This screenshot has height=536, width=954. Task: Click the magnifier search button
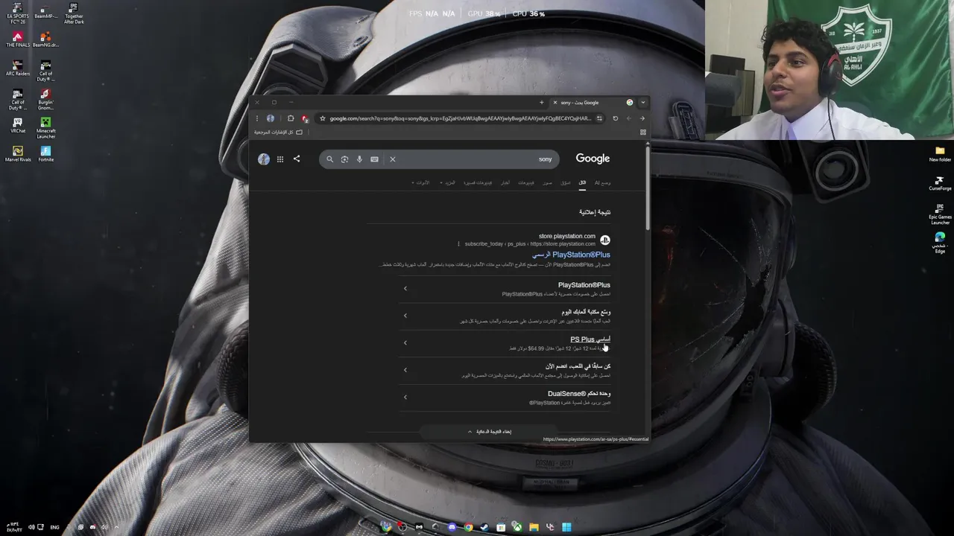tap(330, 159)
